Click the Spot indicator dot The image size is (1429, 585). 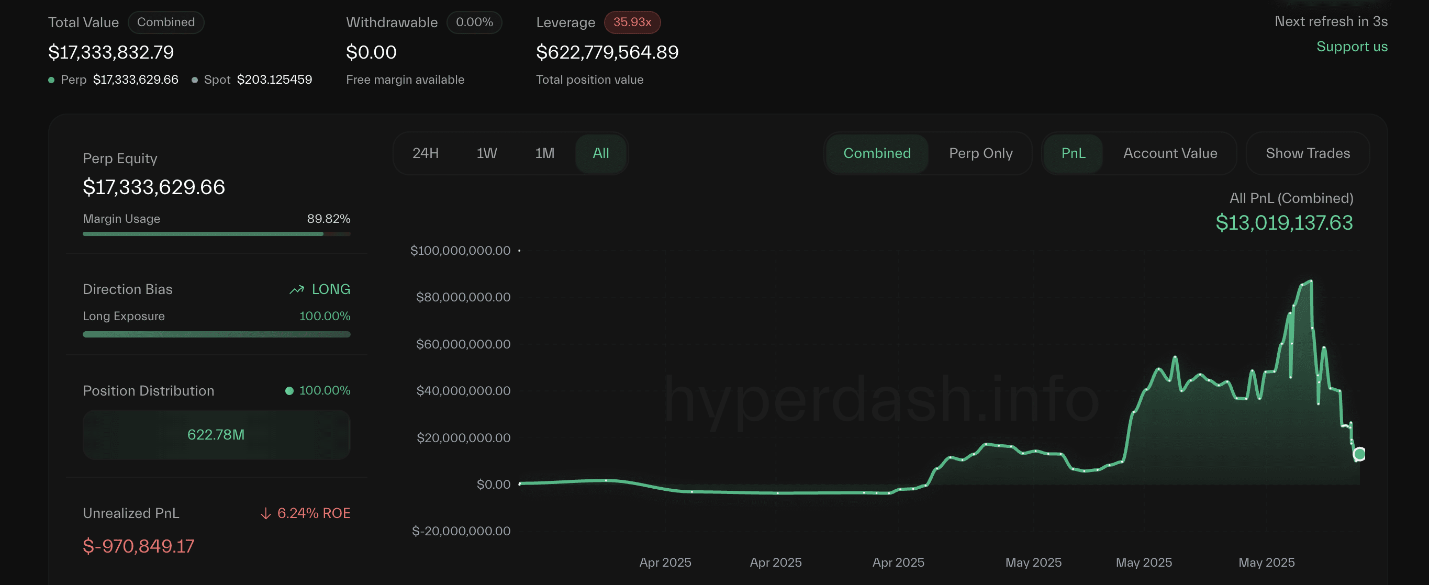click(x=194, y=80)
